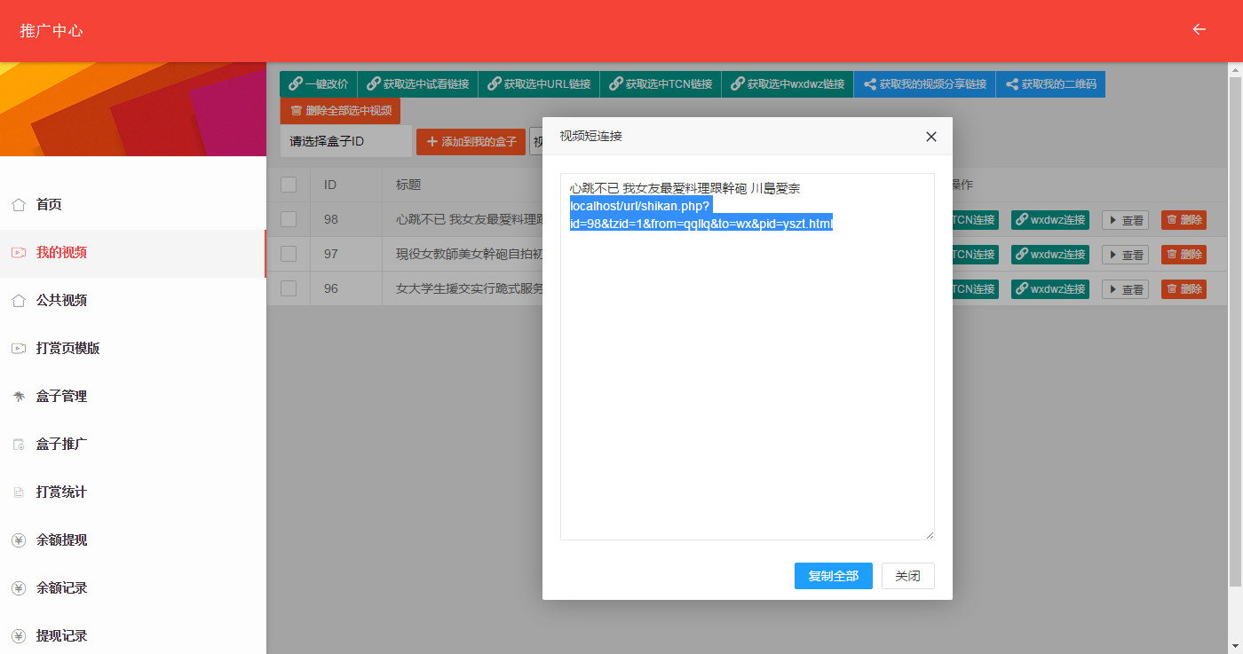Click the home icon beside 首页
This screenshot has height=654, width=1243.
(19, 205)
